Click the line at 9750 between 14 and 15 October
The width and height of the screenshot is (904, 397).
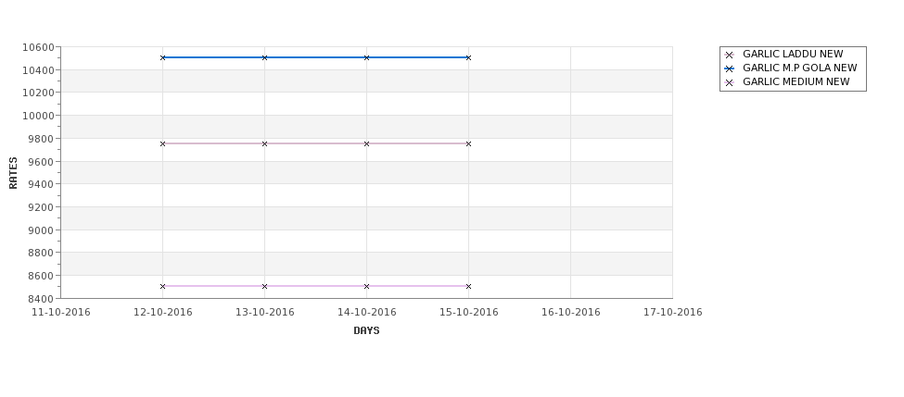click(417, 143)
